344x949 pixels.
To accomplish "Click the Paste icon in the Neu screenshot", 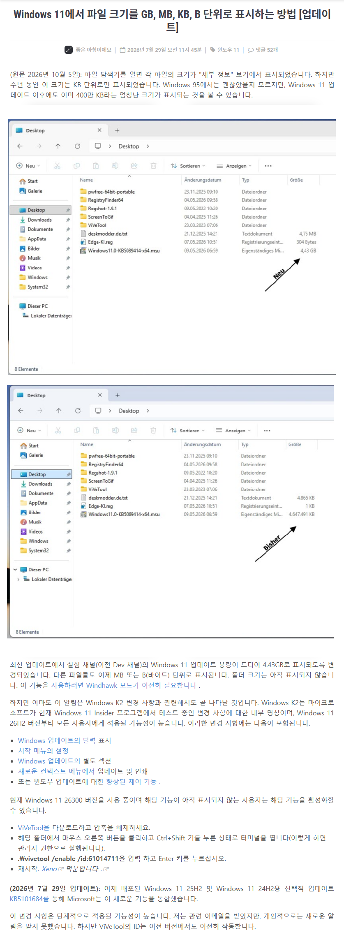I will click(x=96, y=166).
